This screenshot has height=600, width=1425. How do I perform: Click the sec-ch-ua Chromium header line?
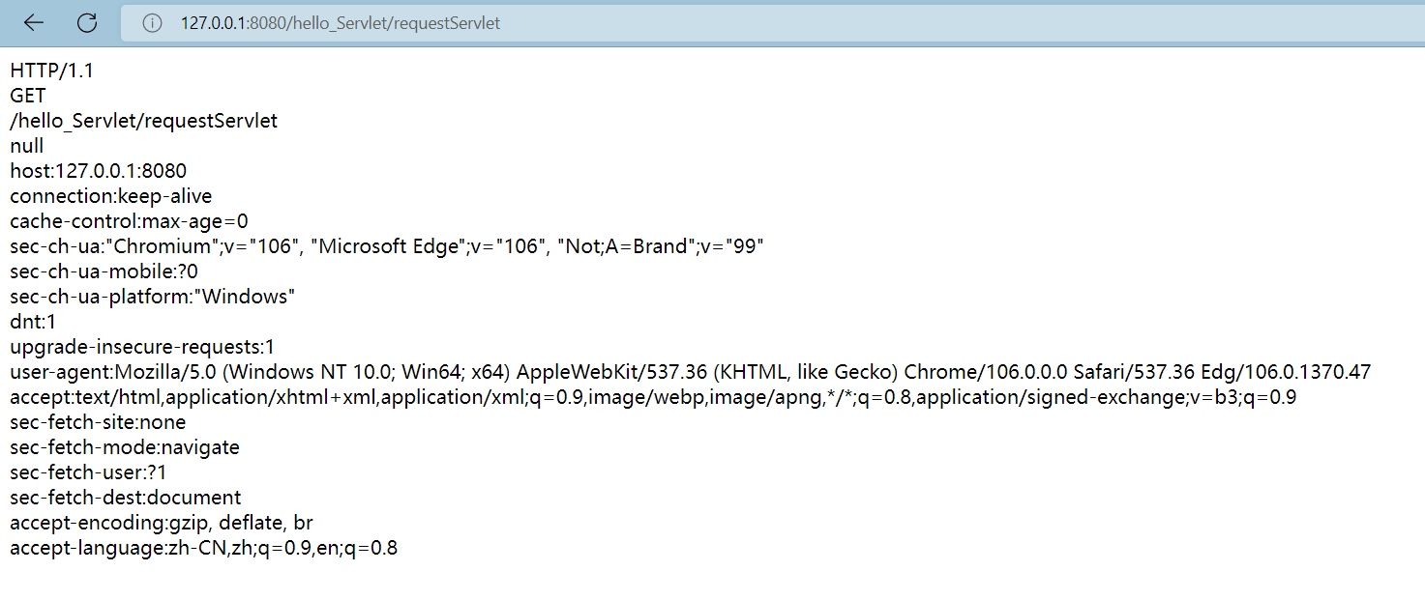pyautogui.click(x=387, y=246)
